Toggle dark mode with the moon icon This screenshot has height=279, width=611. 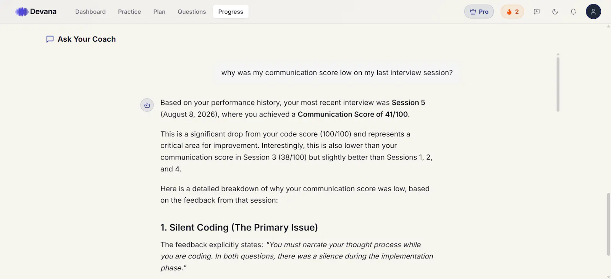coord(555,12)
